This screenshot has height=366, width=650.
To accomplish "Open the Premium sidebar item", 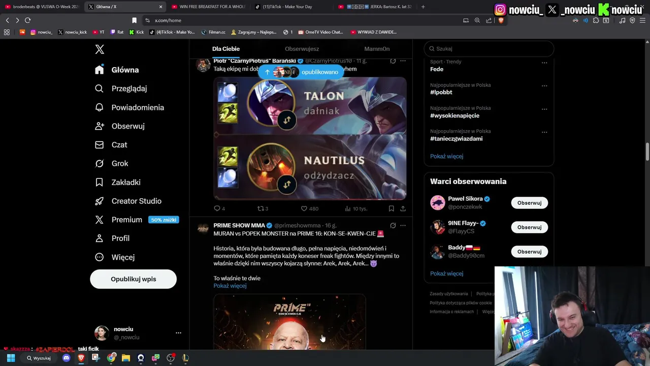I will [x=137, y=220].
